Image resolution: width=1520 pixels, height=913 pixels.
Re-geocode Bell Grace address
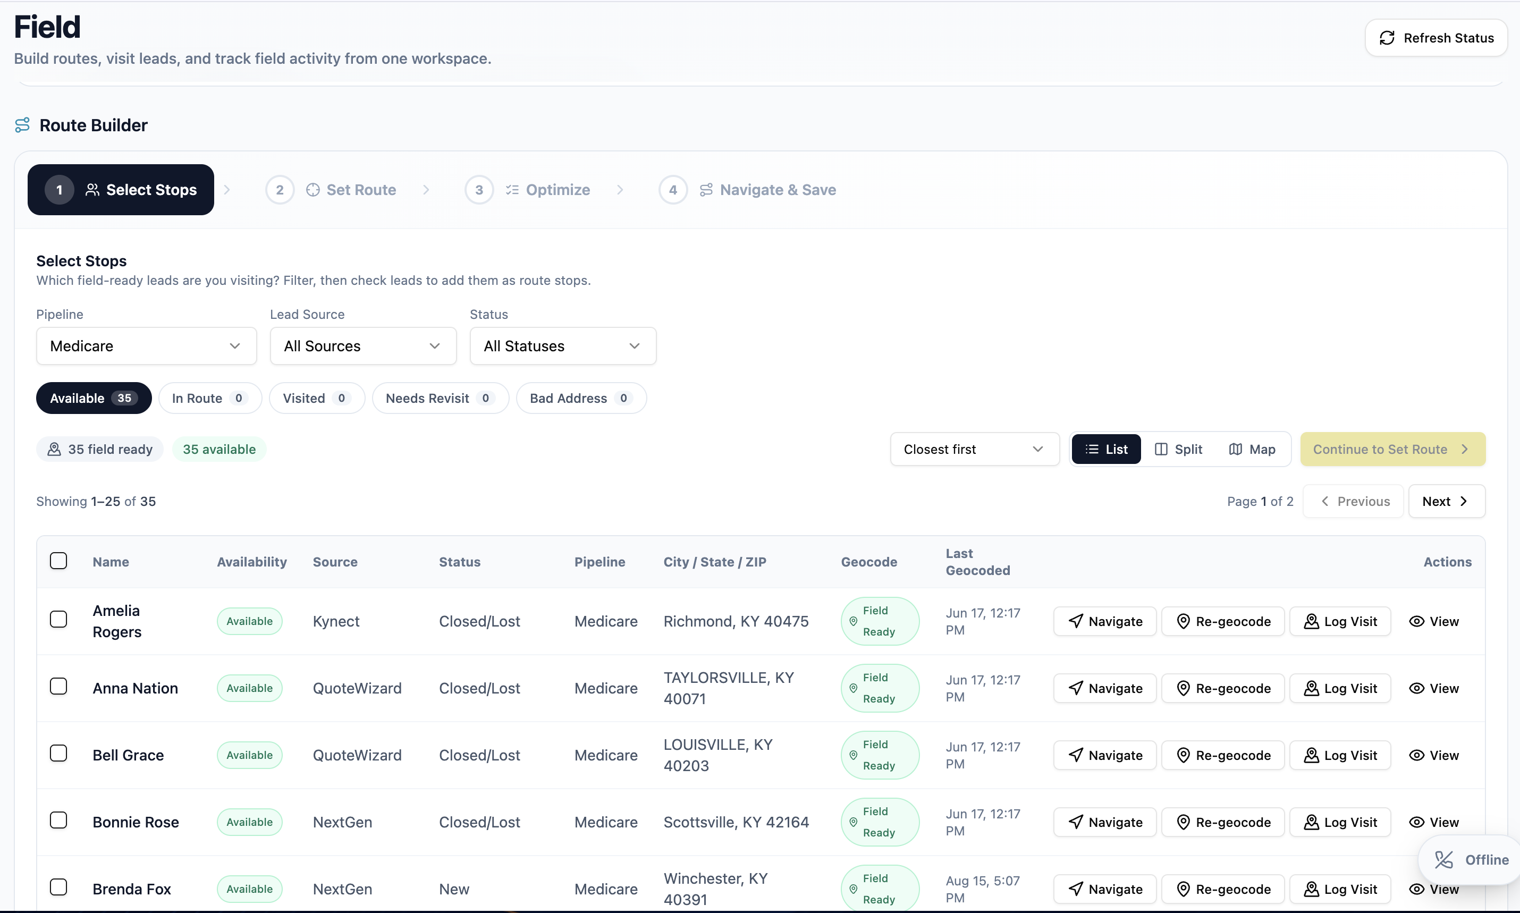[1223, 756]
